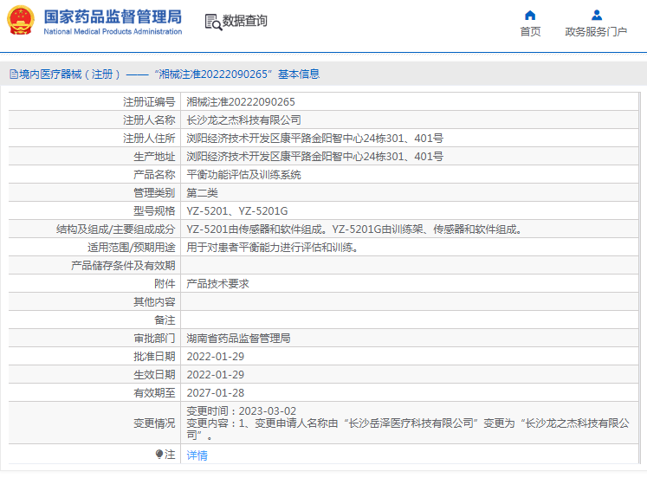Click approving dept 湖南省药品监督管理局
647x478 pixels.
coord(238,339)
